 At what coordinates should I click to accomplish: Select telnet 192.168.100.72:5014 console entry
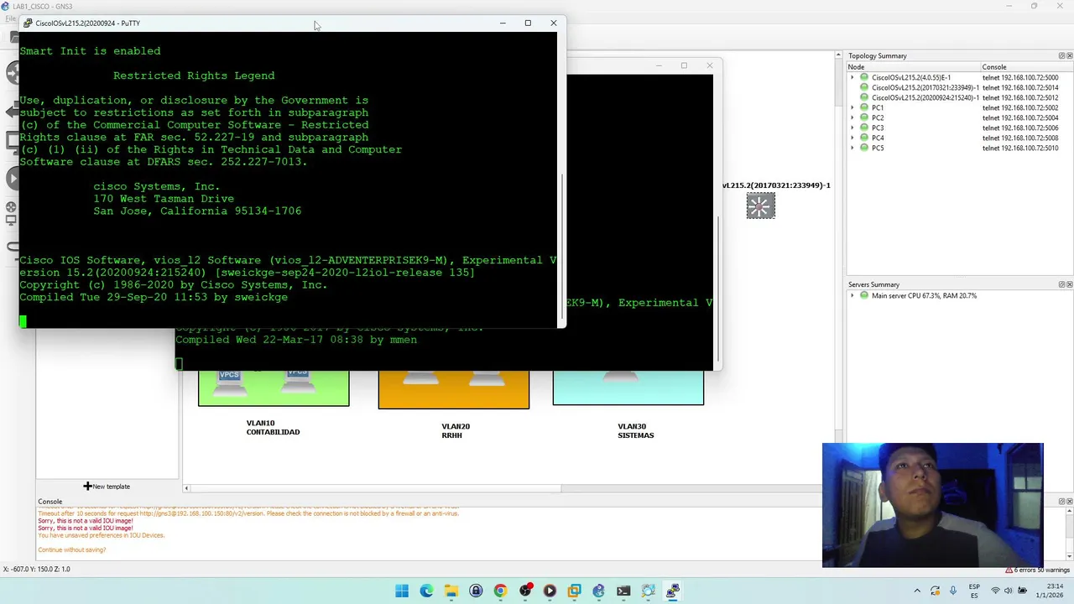click(1019, 87)
